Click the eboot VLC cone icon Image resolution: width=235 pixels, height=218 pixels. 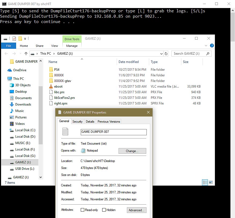(x=51, y=86)
